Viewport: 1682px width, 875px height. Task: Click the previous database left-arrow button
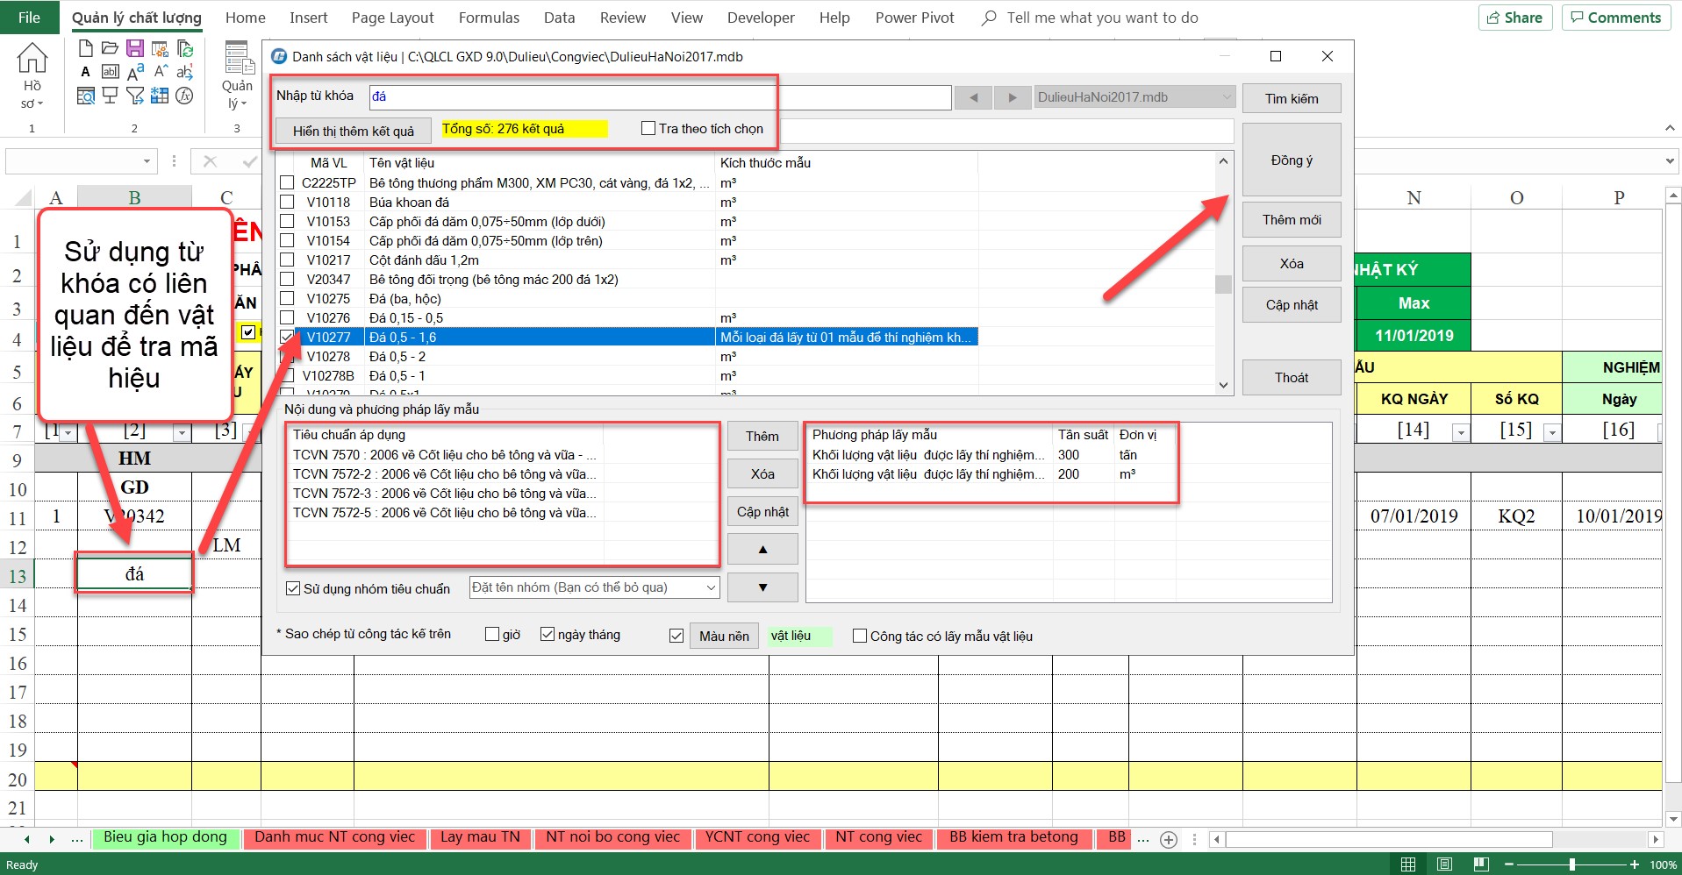coord(973,97)
